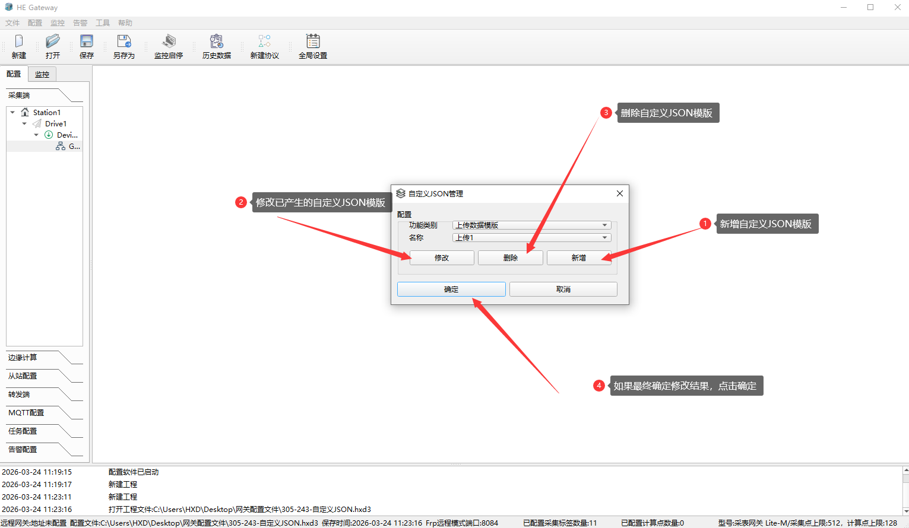Open the 历史数据 history data icon
Viewport: 909px width, 528px height.
217,42
